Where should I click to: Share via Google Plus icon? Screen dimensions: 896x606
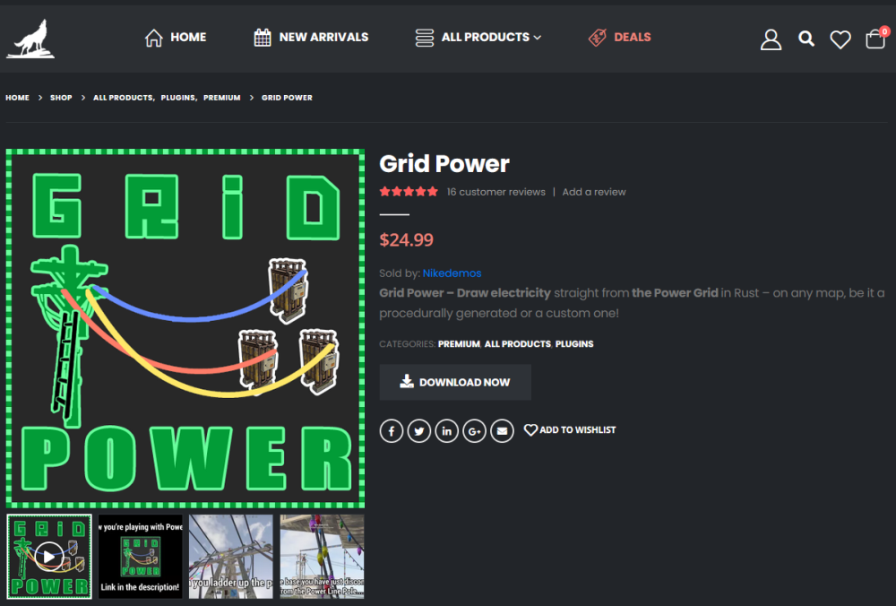coord(474,431)
